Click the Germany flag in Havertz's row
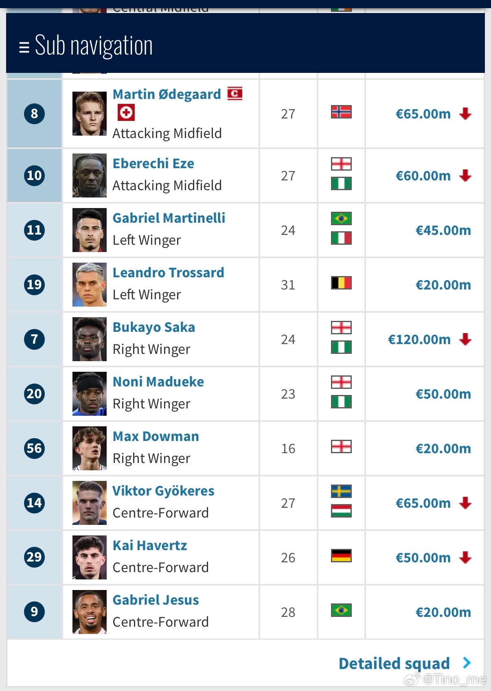This screenshot has height=691, width=491. (x=341, y=556)
